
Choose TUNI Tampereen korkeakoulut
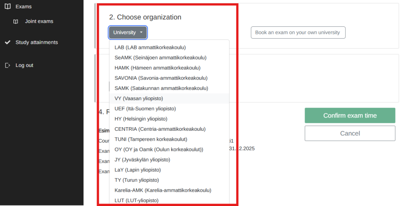(x=151, y=139)
